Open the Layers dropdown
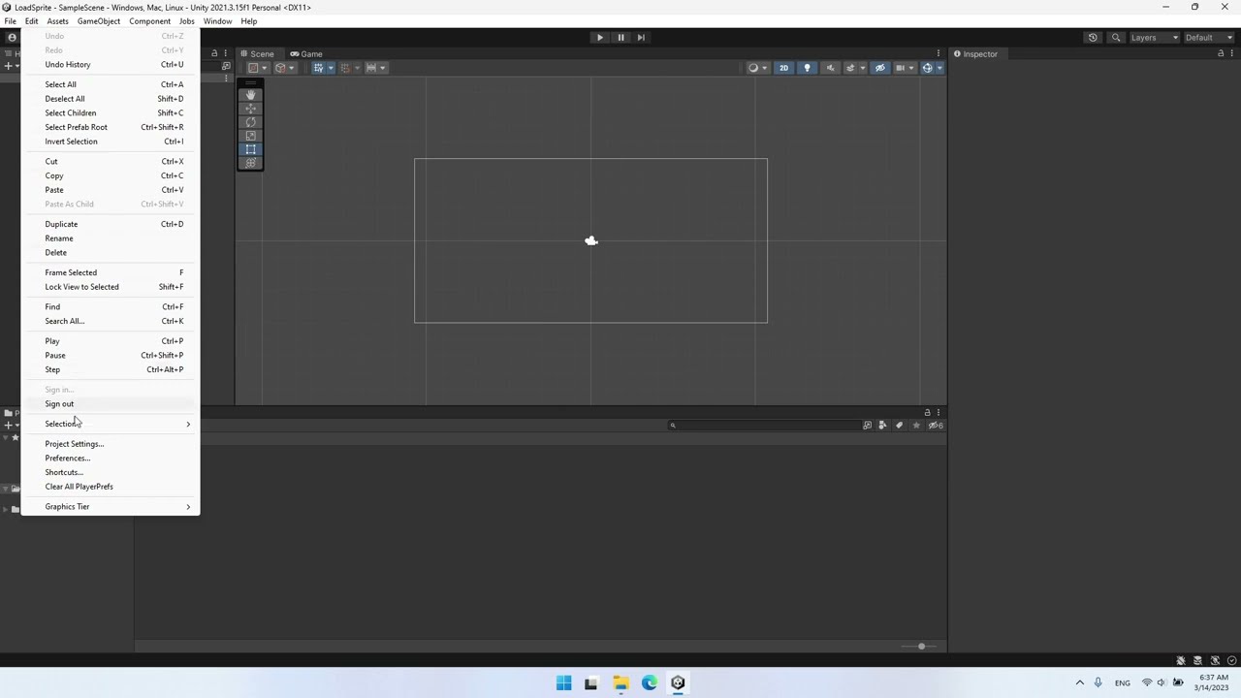 [1154, 38]
